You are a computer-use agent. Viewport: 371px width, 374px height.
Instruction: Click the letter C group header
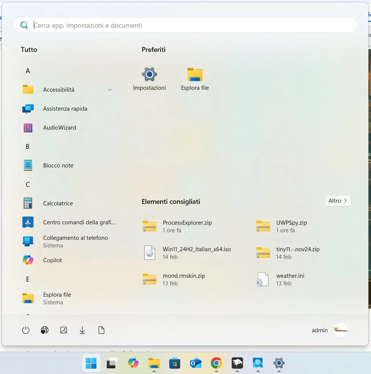tap(28, 185)
